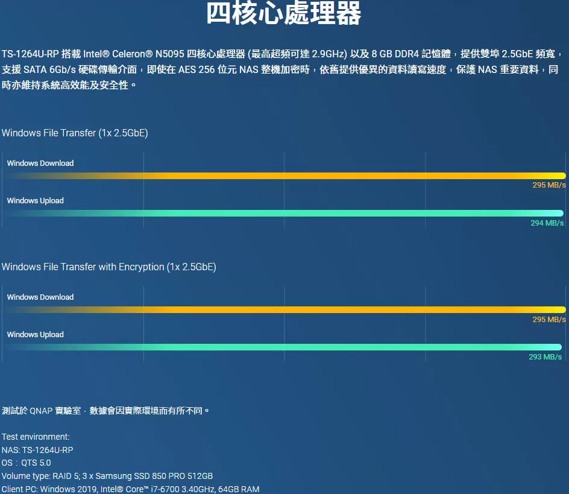Screen dimensions: 569x494
Task: Click the '293 MB/s' encrypted upload speed value
Action: pos(545,357)
